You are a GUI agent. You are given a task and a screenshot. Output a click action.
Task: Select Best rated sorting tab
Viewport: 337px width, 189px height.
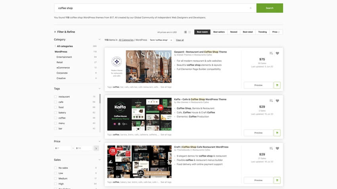(x=247, y=32)
